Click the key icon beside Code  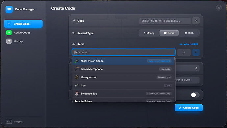click(74, 20)
